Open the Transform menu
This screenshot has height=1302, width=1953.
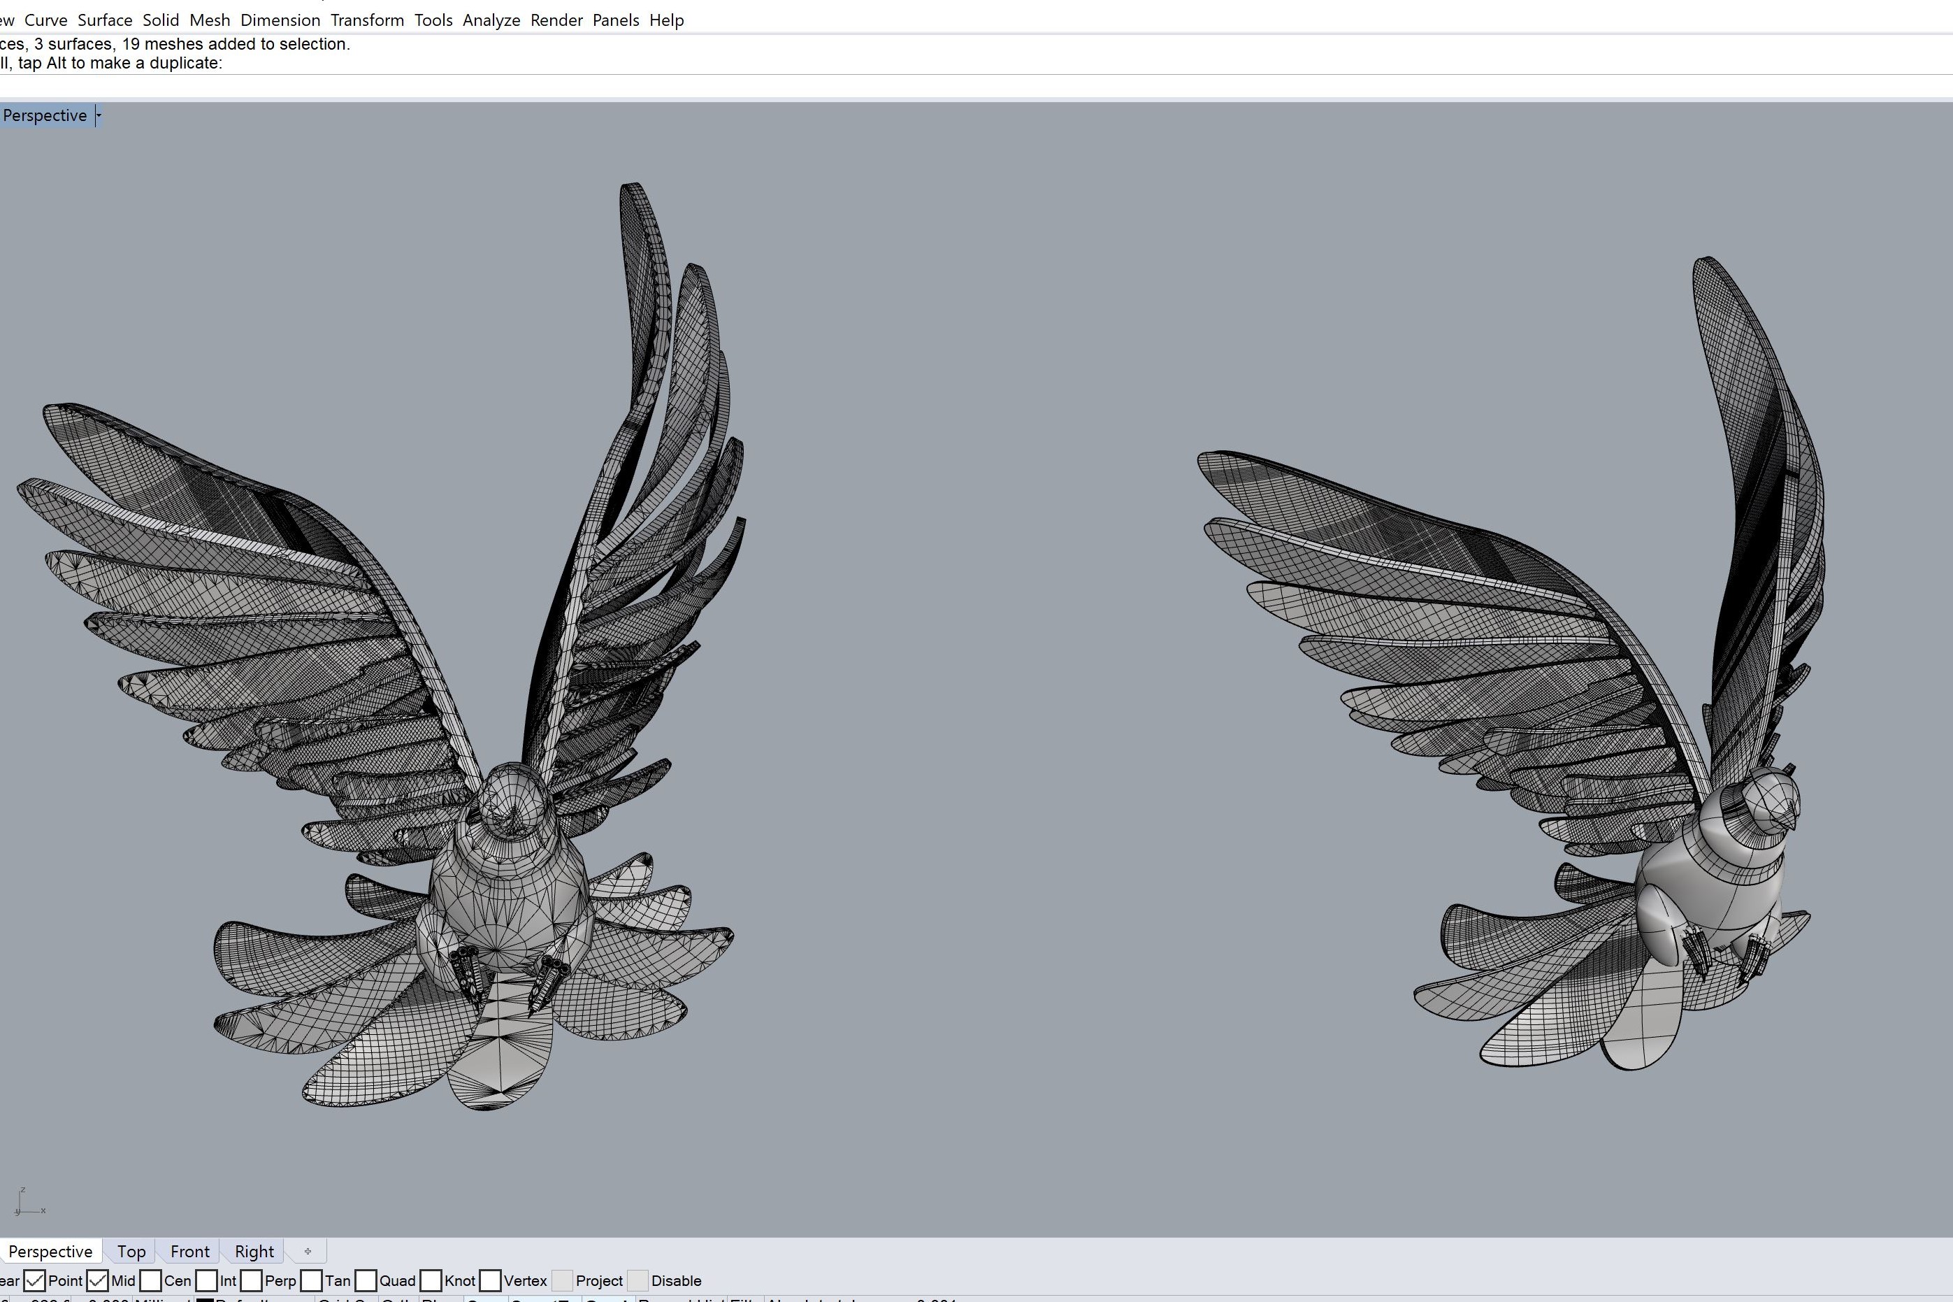tap(367, 20)
